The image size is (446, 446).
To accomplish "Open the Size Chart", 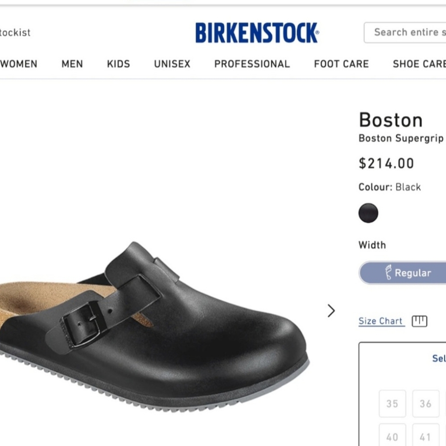I will 381,321.
